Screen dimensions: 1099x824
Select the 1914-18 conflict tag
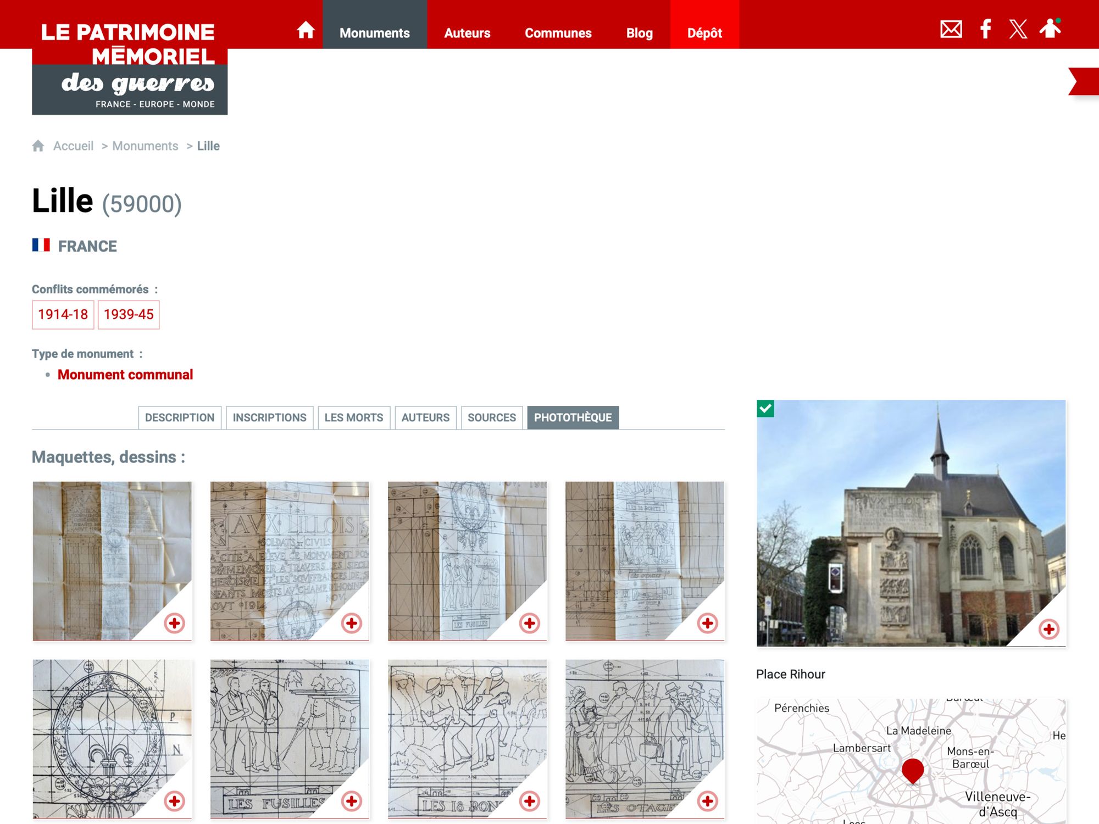tap(63, 315)
